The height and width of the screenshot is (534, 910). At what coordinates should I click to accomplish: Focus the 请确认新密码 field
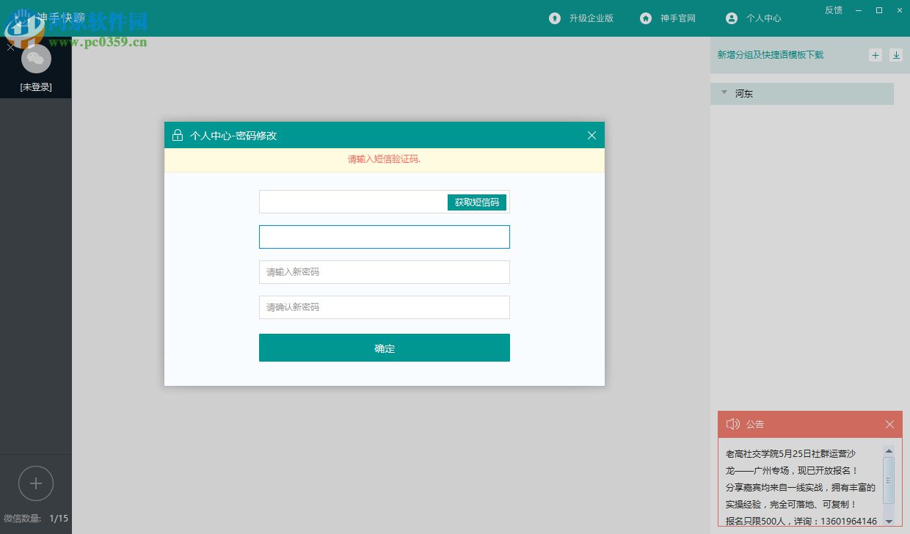384,307
